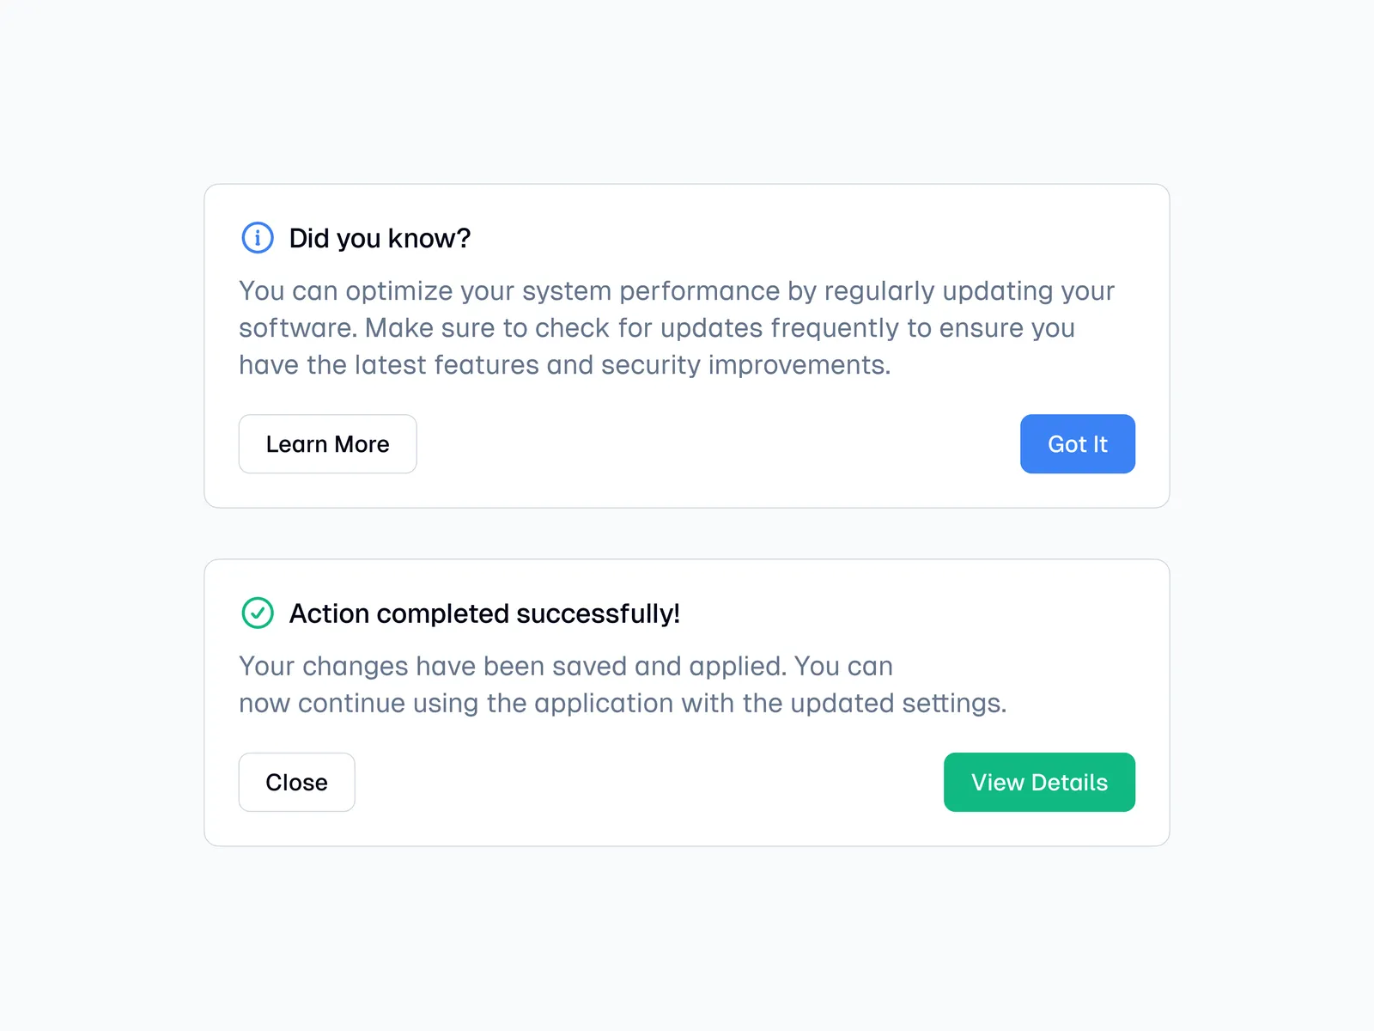This screenshot has height=1031, width=1374.
Task: Click the line starting "now continue using"
Action: click(622, 704)
